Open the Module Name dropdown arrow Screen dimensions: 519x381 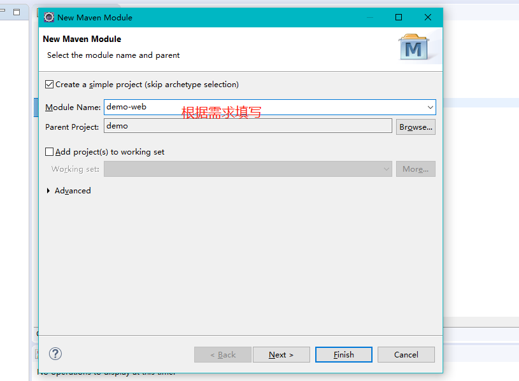pyautogui.click(x=430, y=107)
